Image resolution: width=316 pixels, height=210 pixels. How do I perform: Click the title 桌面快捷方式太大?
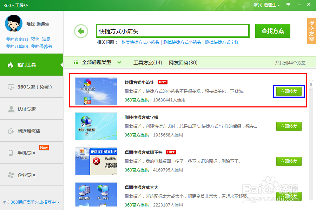coord(141,187)
